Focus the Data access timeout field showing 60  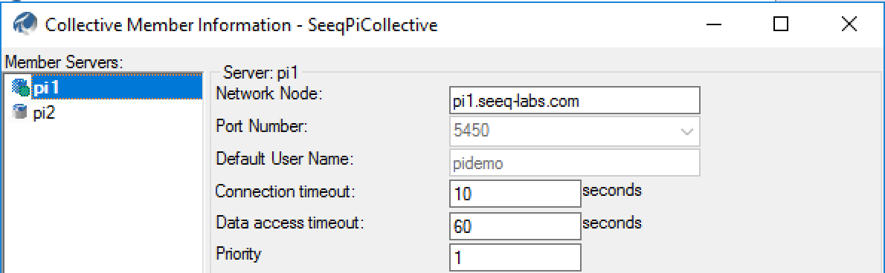click(x=515, y=226)
